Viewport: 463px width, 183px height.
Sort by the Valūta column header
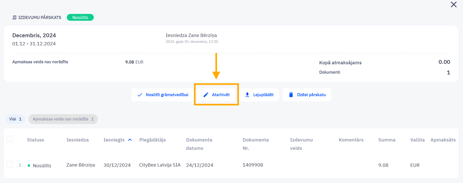click(417, 140)
